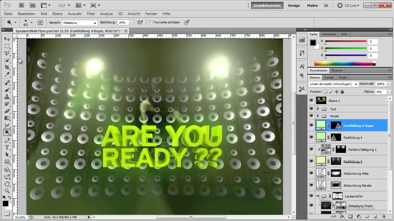The height and width of the screenshot is (221, 394).
Task: Show more workspaces with the double-arrow button
Action: (x=326, y=5)
